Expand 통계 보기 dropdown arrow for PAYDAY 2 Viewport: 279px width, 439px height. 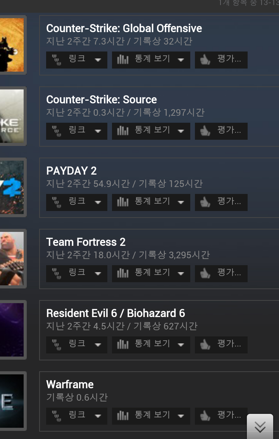pos(181,202)
